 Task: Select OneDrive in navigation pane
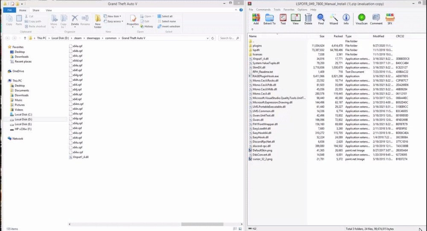pos(16,71)
